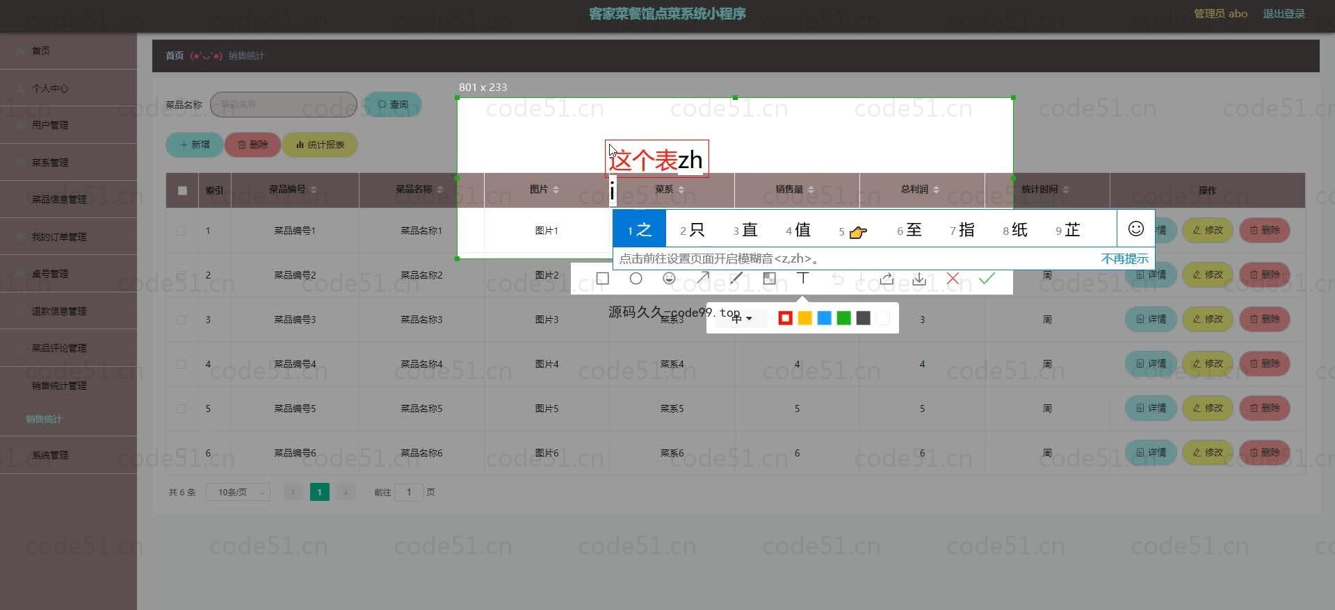The image size is (1335, 610).
Task: Save the screenshot with the download icon
Action: click(919, 279)
